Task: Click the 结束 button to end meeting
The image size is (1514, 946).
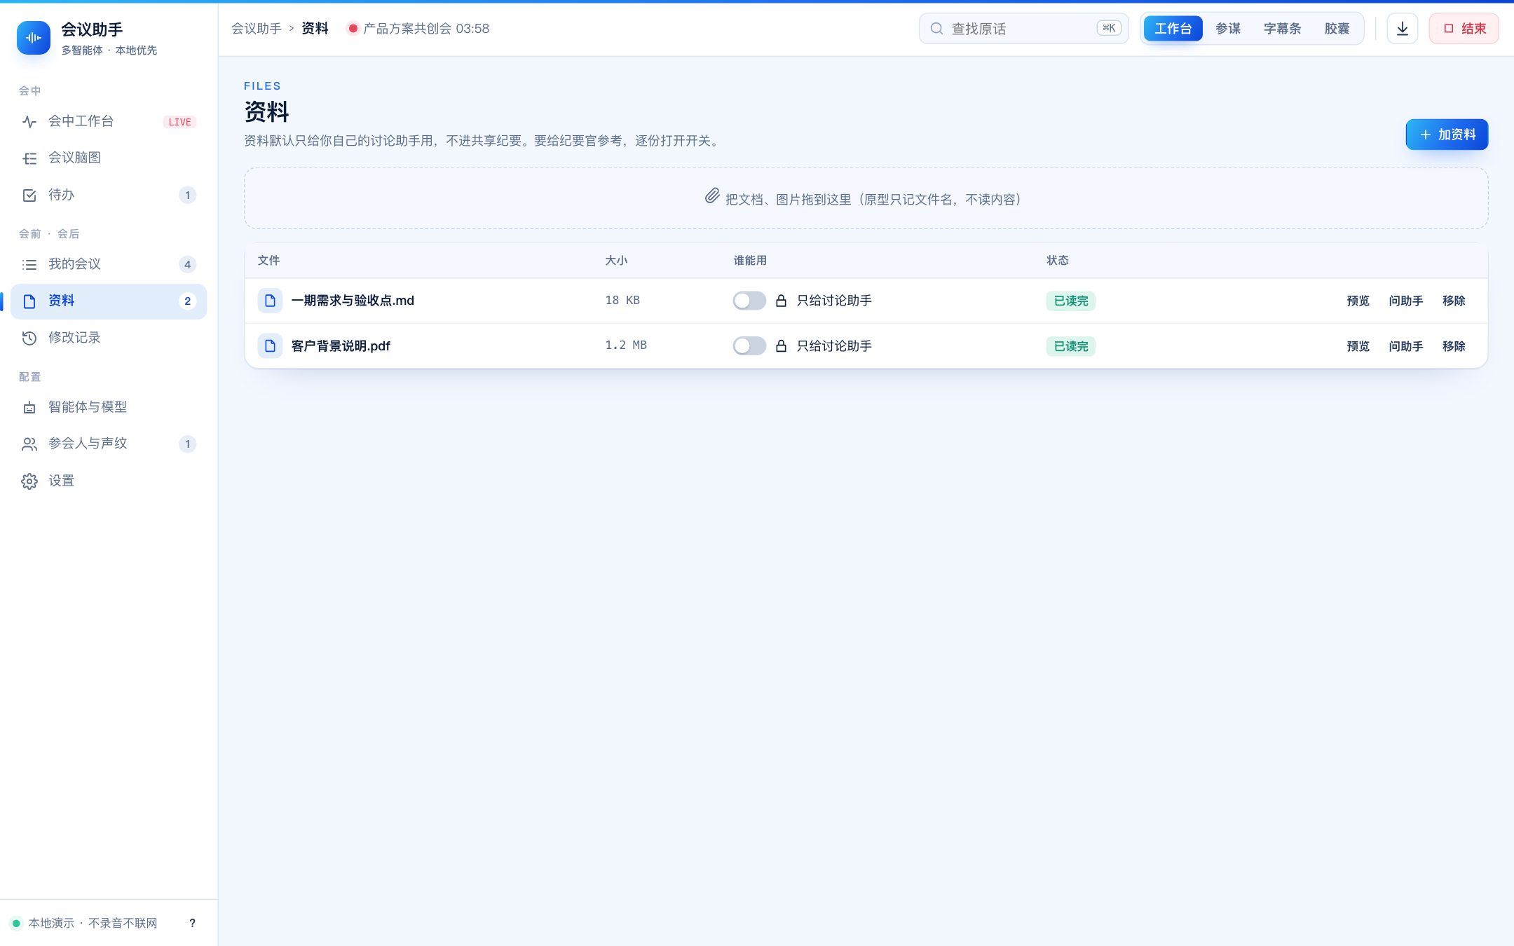Action: click(1464, 29)
